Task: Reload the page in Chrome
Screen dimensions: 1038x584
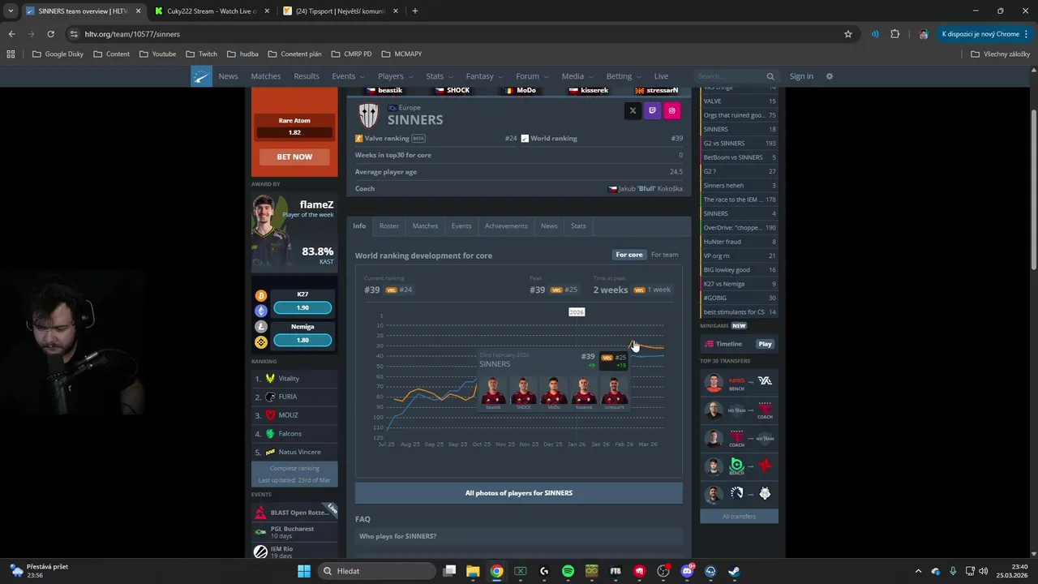Action: pyautogui.click(x=50, y=34)
